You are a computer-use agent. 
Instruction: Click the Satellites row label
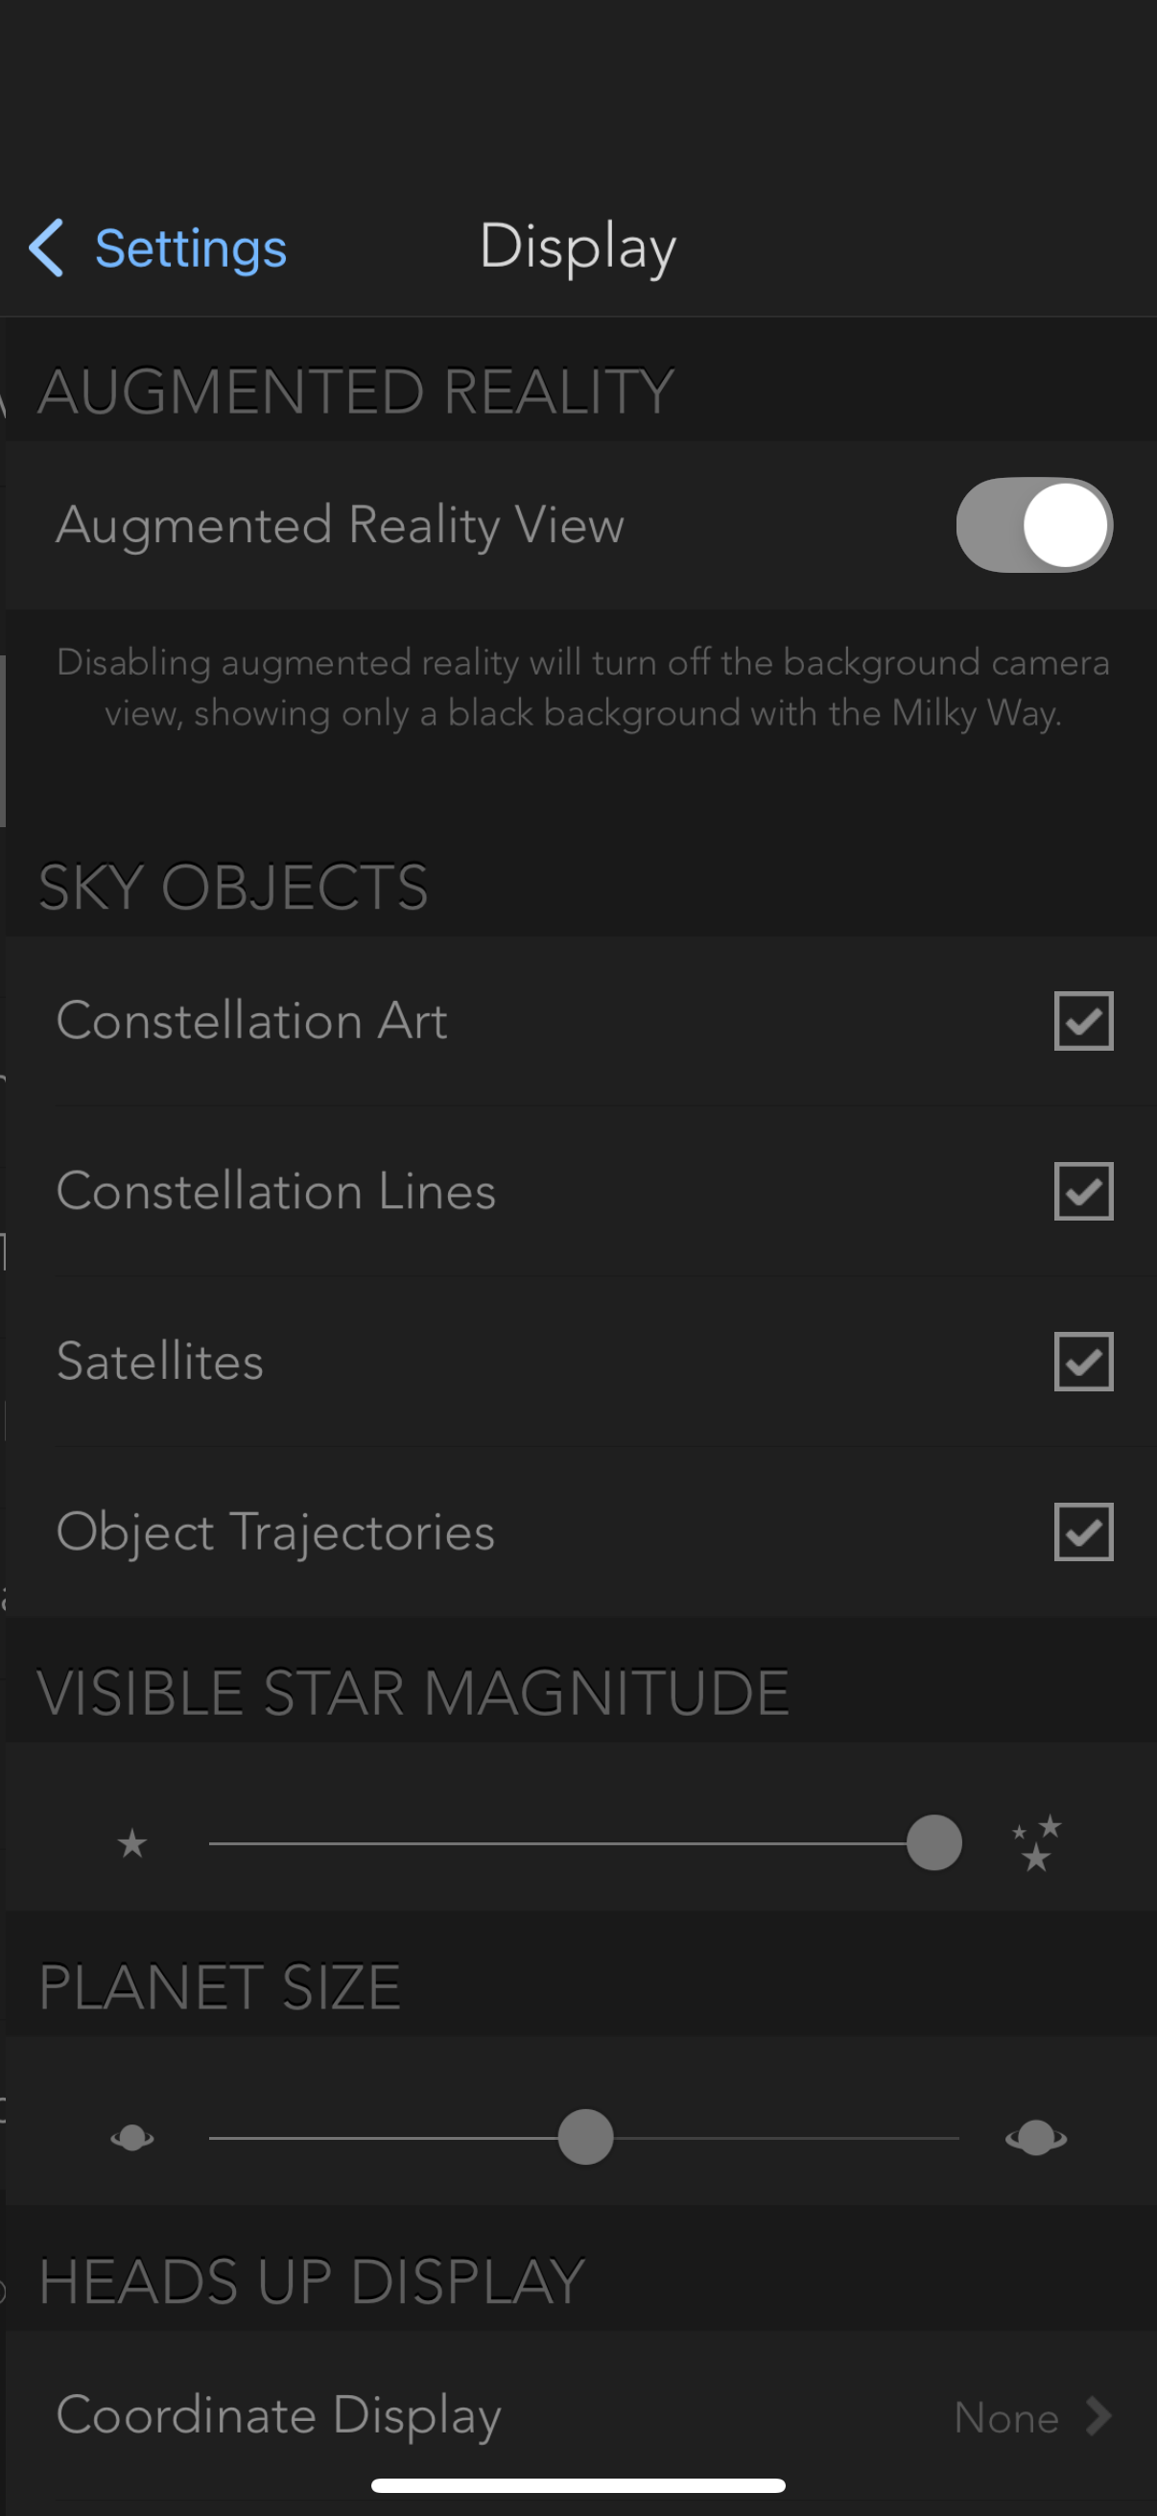point(160,1361)
